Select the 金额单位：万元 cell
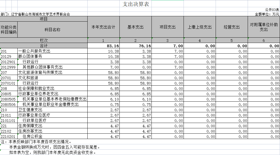Image resolution: width=280 pixels, height=155 pixels. [x=267, y=14]
